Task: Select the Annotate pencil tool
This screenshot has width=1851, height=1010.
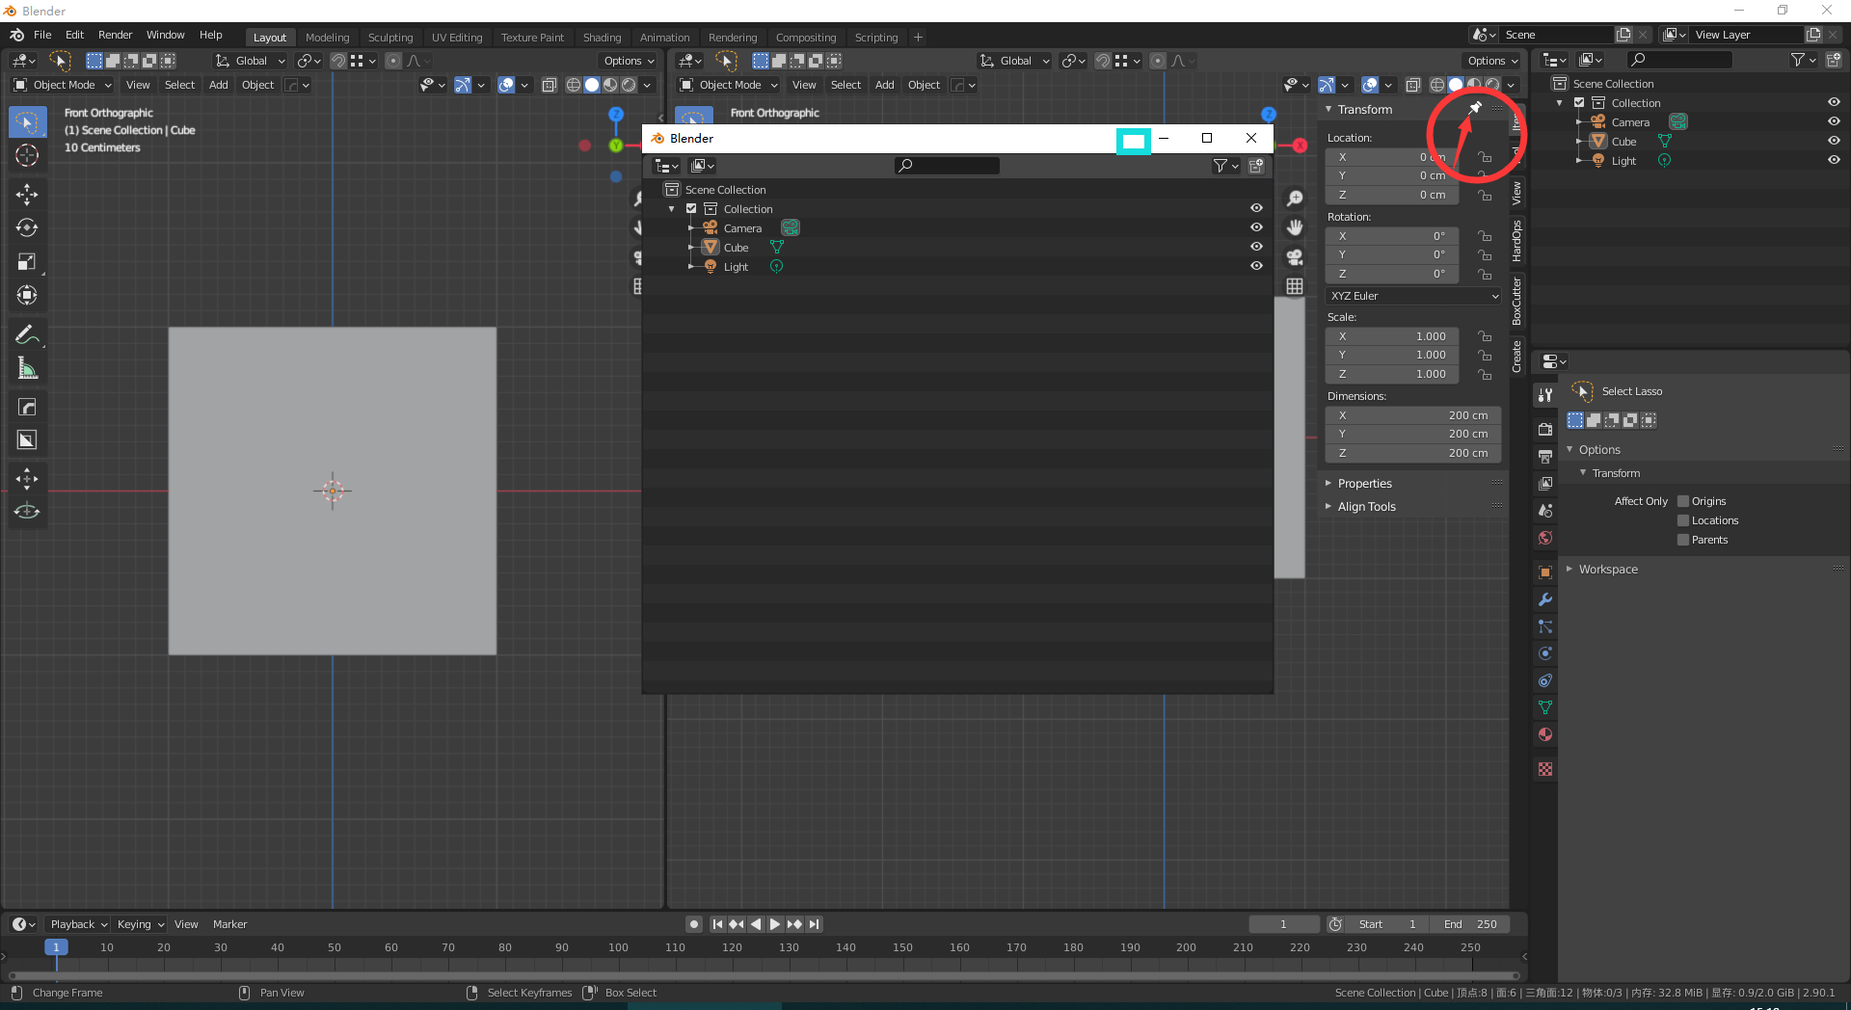Action: coord(27,335)
